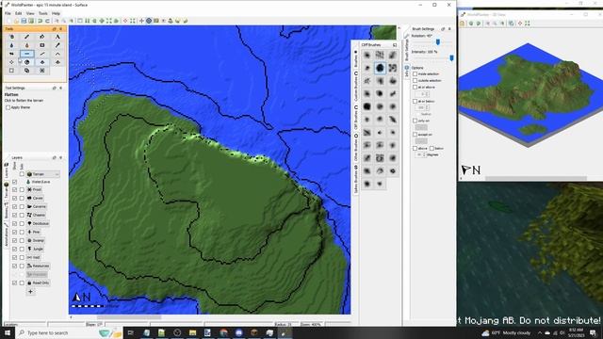Open the except on terrain selector
Image resolution: width=603 pixels, height=339 pixels.
point(421,141)
